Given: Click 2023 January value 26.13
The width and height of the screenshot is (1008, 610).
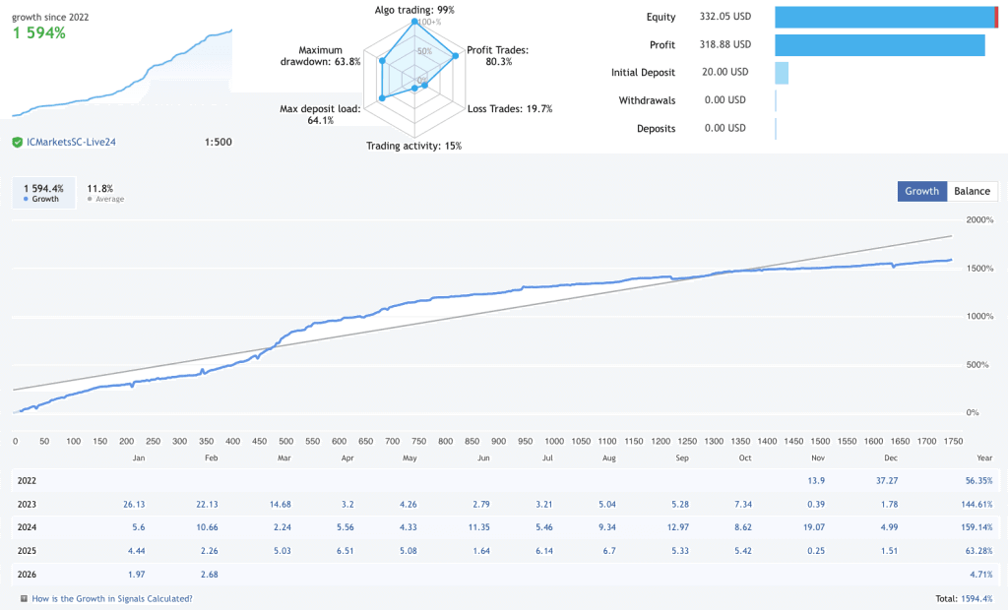Looking at the screenshot, I should coord(134,505).
